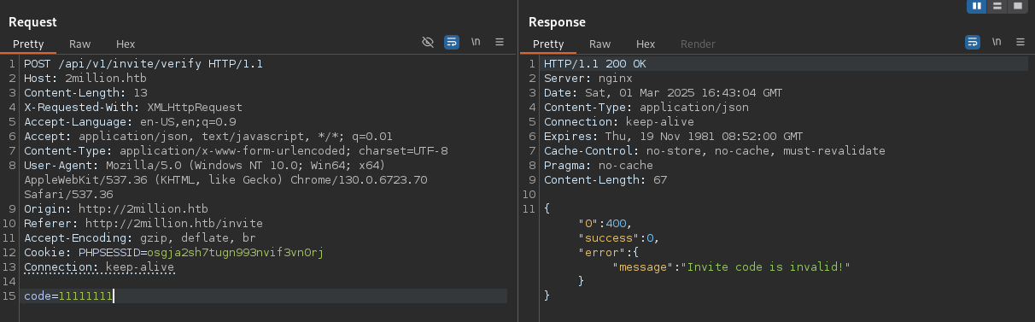The width and height of the screenshot is (1035, 322).
Task: Click the Server: nginx response header
Action: [588, 78]
